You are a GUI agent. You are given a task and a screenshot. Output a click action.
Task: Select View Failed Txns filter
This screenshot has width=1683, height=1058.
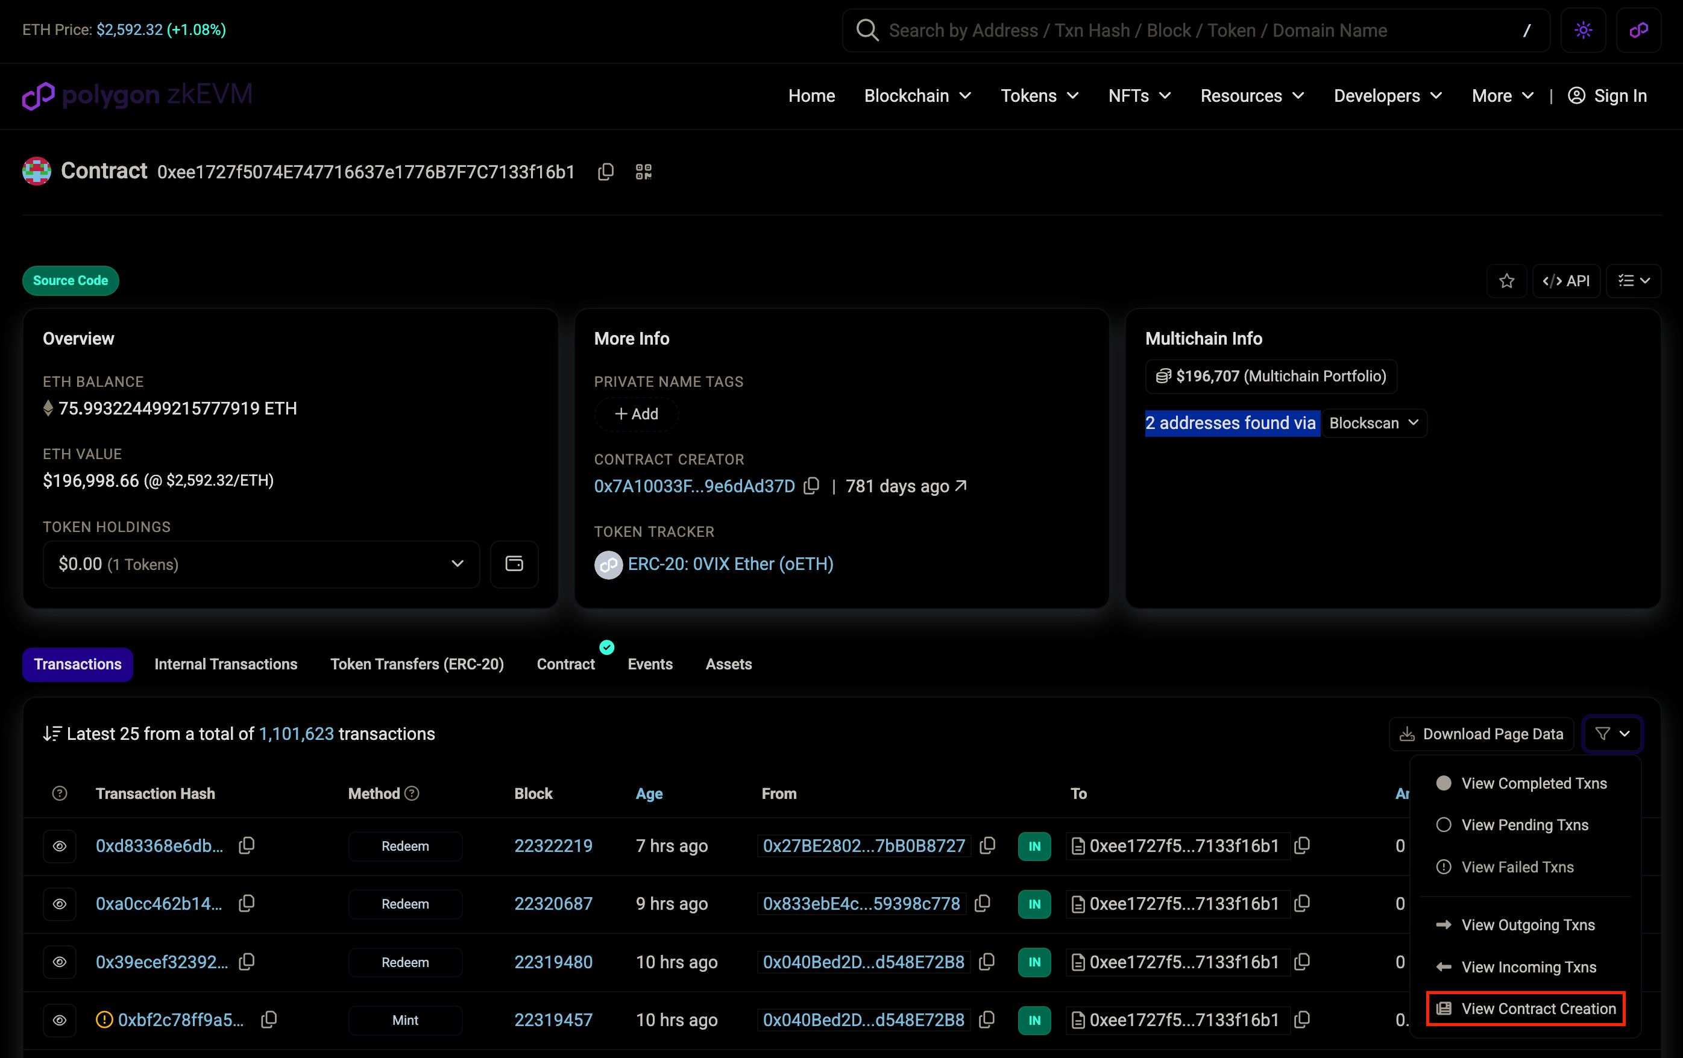pos(1526,867)
